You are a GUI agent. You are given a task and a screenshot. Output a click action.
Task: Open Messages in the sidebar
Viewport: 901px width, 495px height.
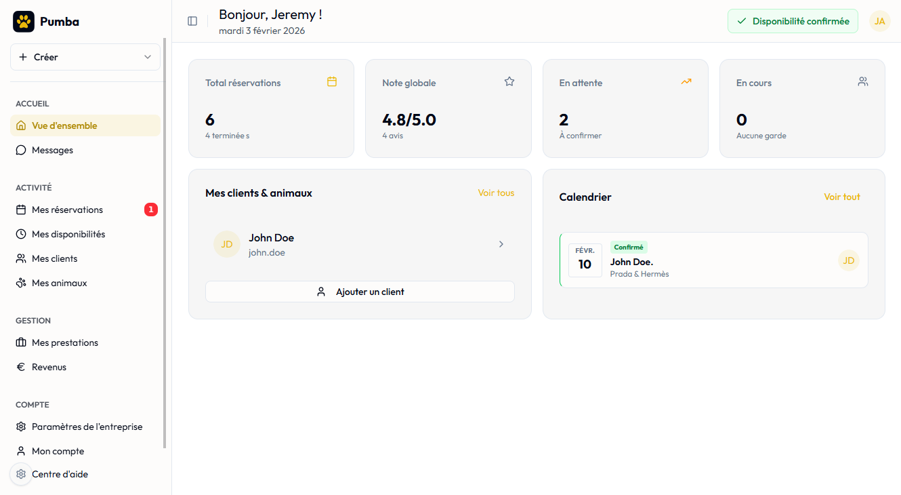[52, 150]
